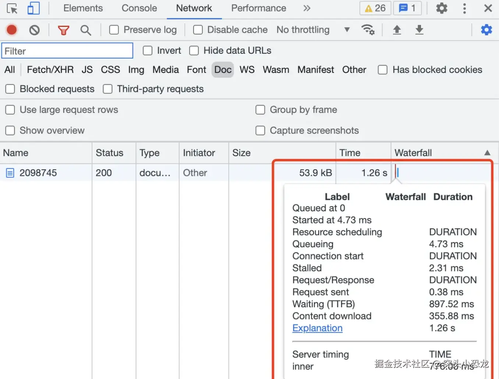
Task: Click the blue waterfall bar of 2098745
Action: click(x=398, y=172)
